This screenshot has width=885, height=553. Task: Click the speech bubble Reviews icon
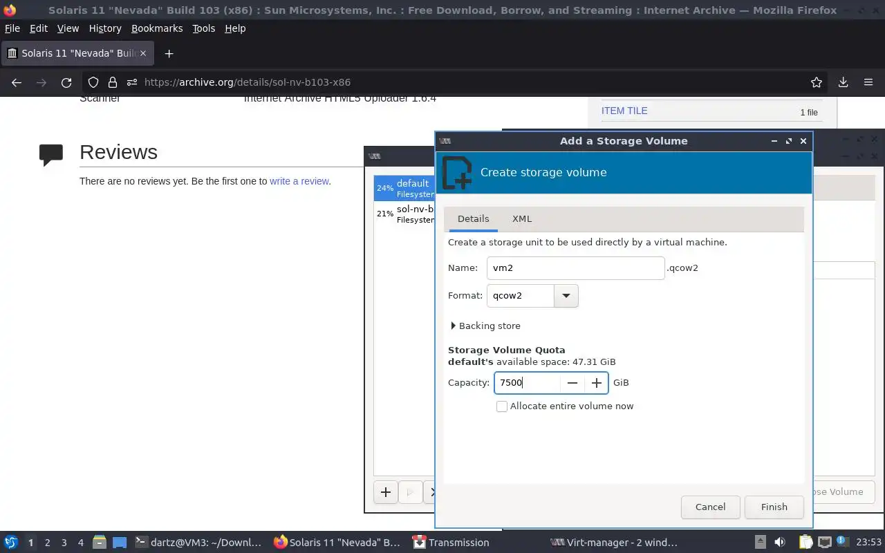[51, 155]
